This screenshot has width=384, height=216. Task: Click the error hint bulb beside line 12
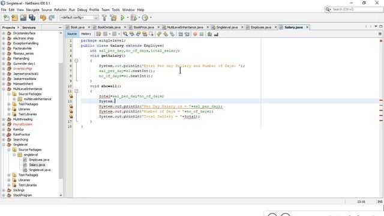point(71,96)
